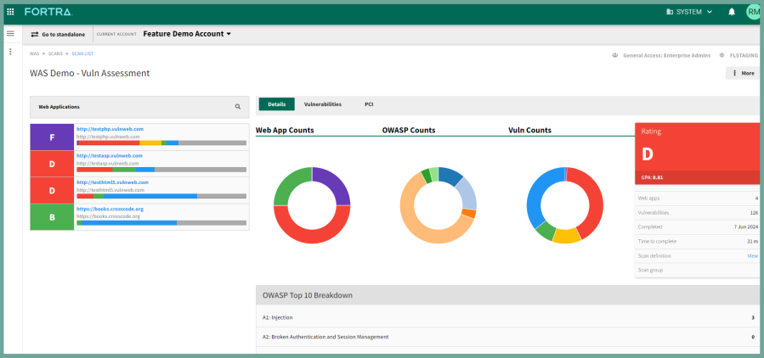Click the View scan definition link
Viewport: 764px width, 358px height.
(752, 256)
